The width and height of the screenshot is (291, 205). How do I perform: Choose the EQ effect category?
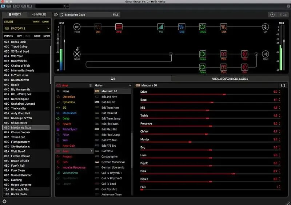pyautogui.click(x=64, y=108)
